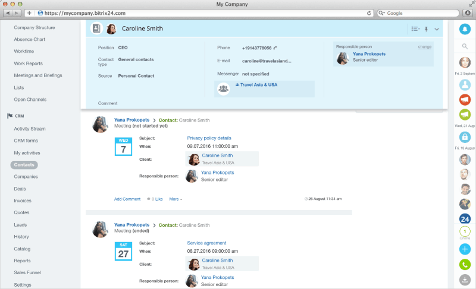Click the green phone call button
Image resolution: width=476 pixels, height=289 pixels.
(465, 265)
